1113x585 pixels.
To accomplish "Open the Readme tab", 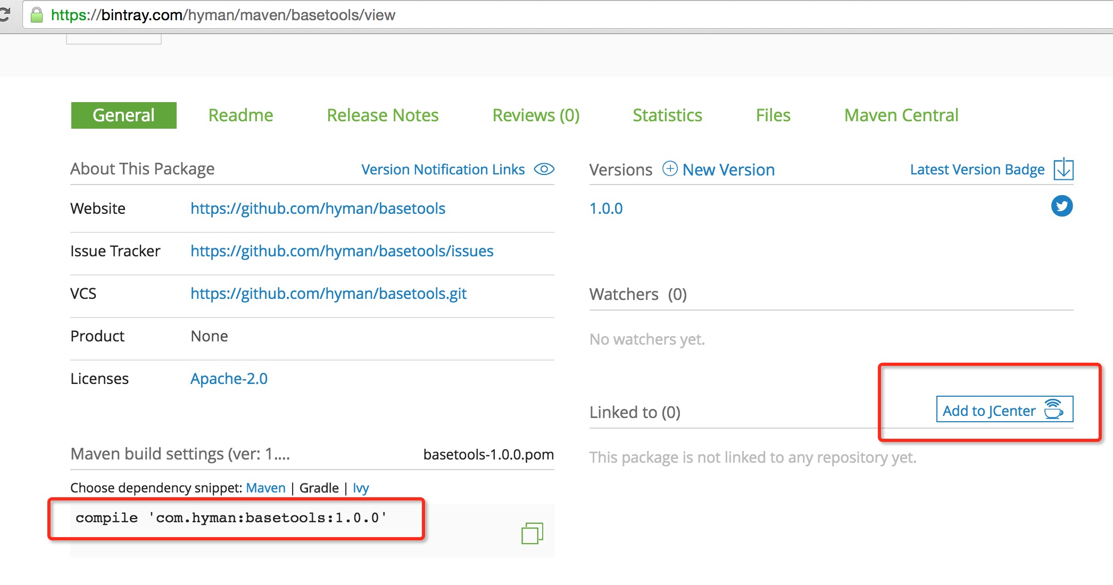I will (240, 115).
